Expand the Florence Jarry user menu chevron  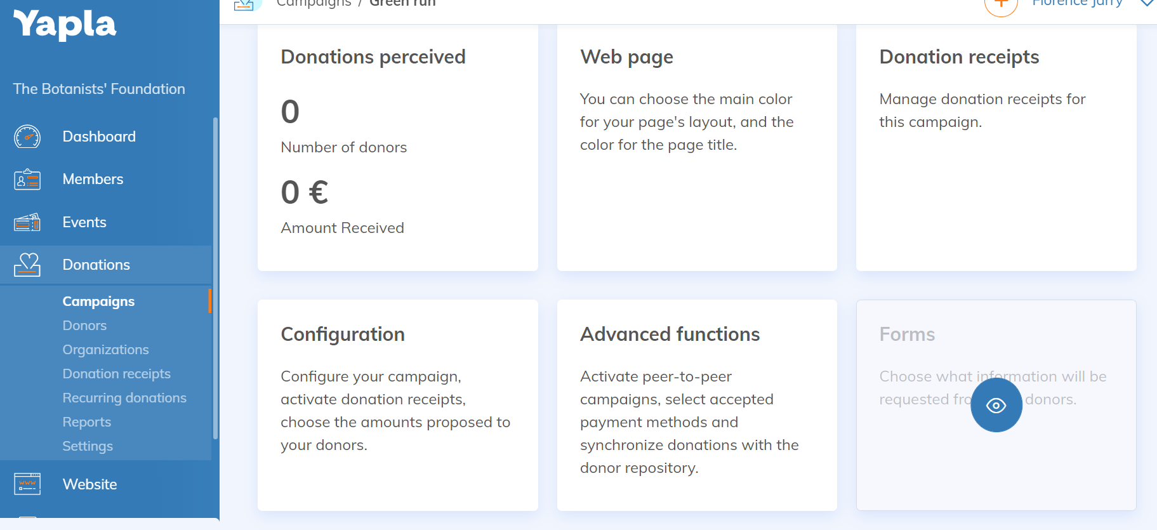click(x=1147, y=3)
